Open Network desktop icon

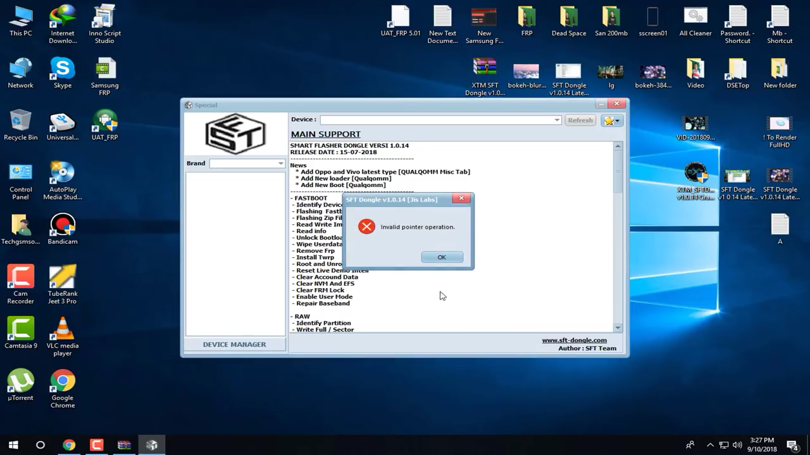pos(21,73)
